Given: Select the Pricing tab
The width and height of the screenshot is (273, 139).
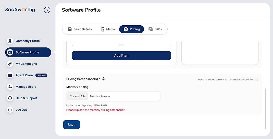Looking at the screenshot, I should tap(131, 29).
